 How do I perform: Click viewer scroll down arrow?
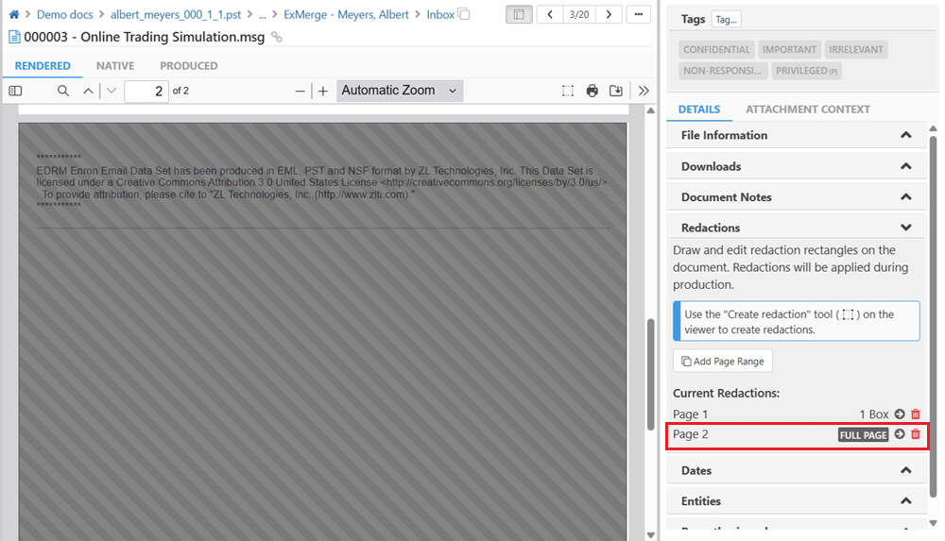point(650,534)
